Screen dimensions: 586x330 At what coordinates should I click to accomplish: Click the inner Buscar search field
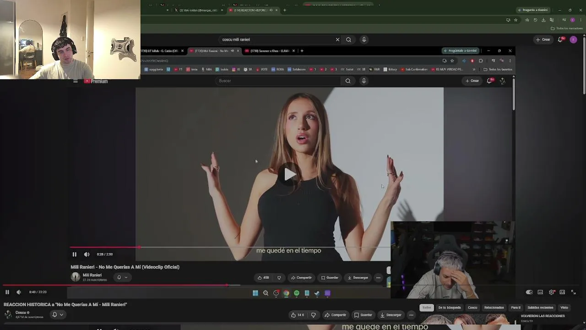pos(278,81)
